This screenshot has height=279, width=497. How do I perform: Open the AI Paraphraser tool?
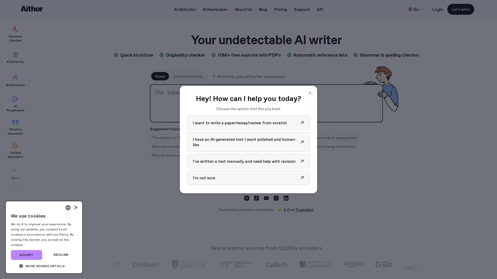pos(15,104)
